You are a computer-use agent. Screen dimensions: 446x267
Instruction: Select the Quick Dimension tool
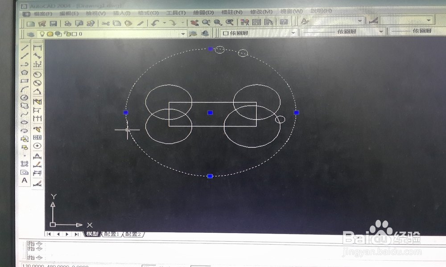[x=37, y=101]
